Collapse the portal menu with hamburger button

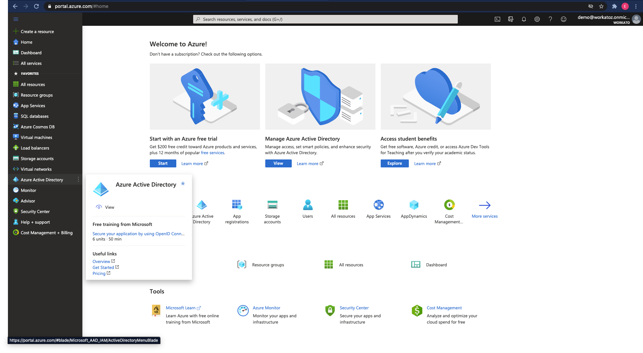point(16,19)
